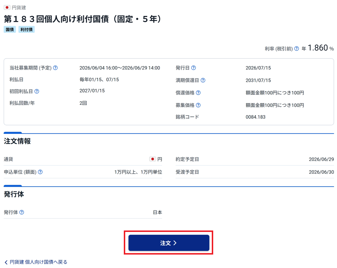Select the interest rate value 1.860
Image resolution: width=337 pixels, height=268 pixels.
click(318, 48)
